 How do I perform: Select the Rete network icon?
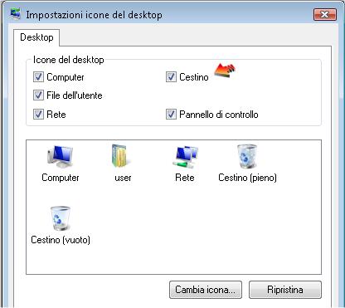tap(186, 157)
